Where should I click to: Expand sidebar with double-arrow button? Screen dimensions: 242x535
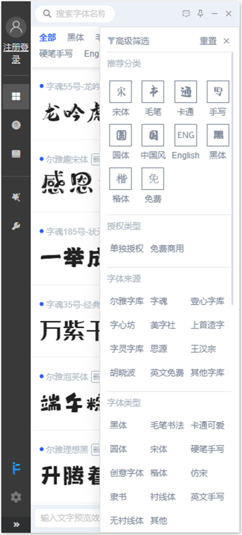click(x=16, y=525)
